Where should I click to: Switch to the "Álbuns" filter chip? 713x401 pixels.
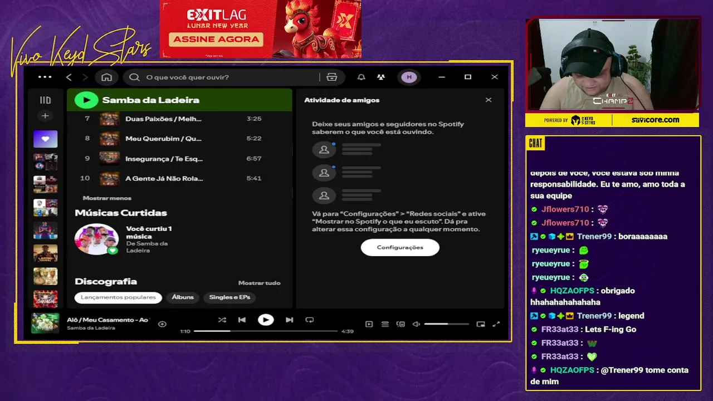(x=183, y=297)
